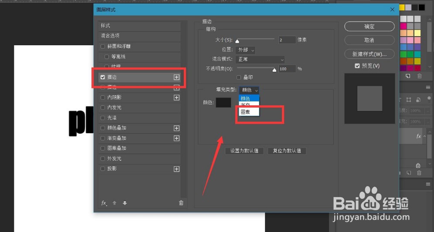Enable the 斜面和浮雕 checkbox
Viewport: 434px width, 232px height.
pyautogui.click(x=103, y=47)
